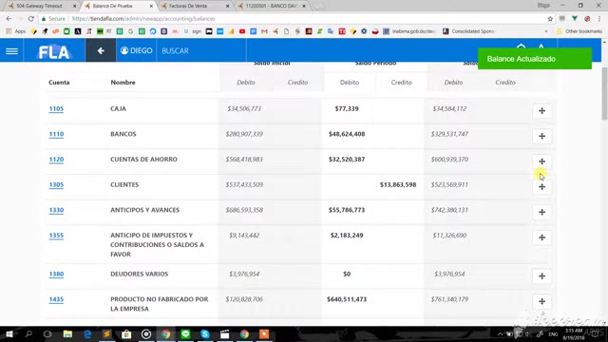The height and width of the screenshot is (342, 608).
Task: Reload the page with the refresh icon
Action: click(x=31, y=19)
